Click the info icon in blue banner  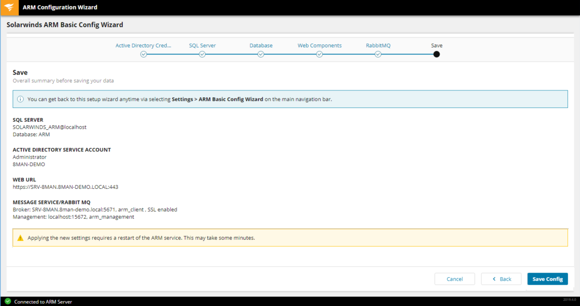click(x=20, y=99)
